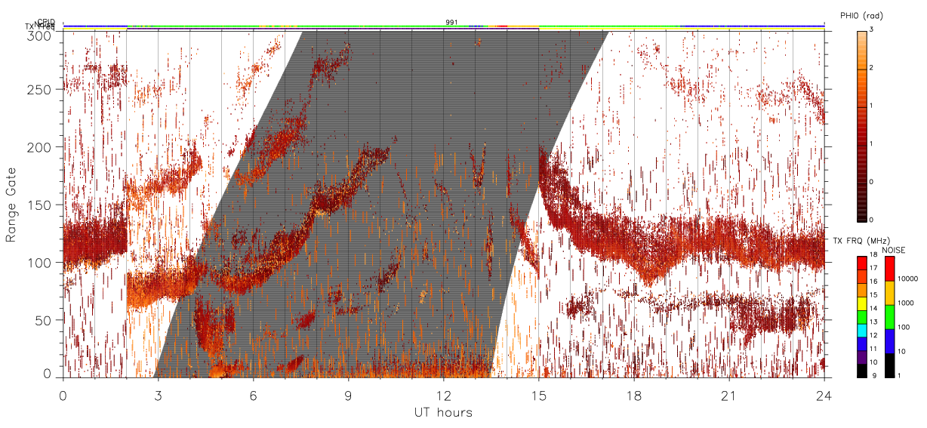Pick the blue NOISE swatch between 10 and 100
This screenshot has width=927, height=428.
(889, 341)
